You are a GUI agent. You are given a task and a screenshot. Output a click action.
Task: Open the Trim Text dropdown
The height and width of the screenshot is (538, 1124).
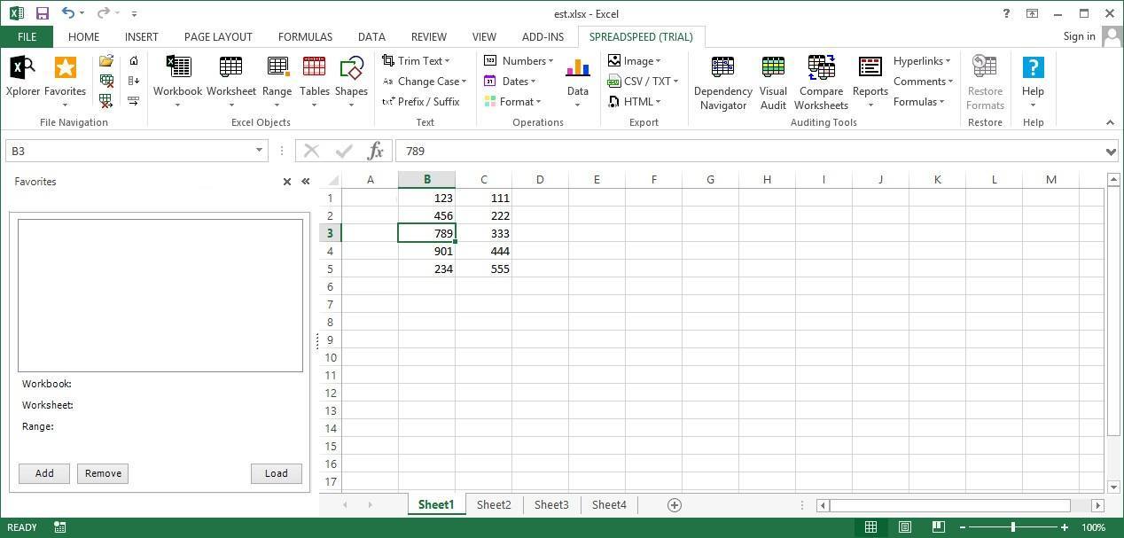(421, 60)
